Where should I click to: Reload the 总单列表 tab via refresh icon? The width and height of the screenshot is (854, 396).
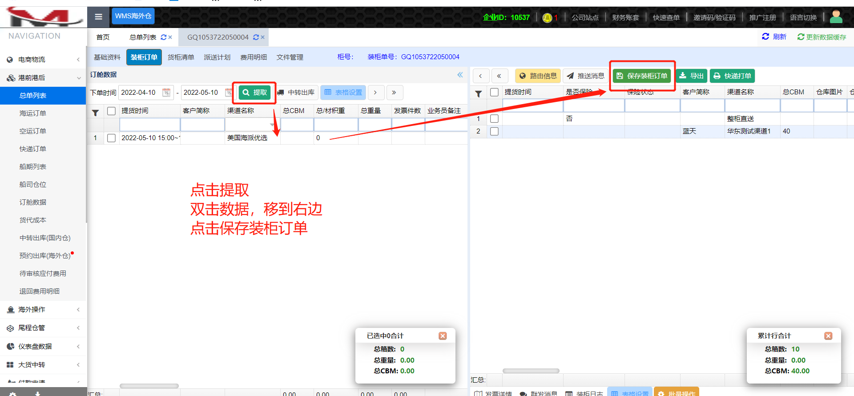(163, 37)
